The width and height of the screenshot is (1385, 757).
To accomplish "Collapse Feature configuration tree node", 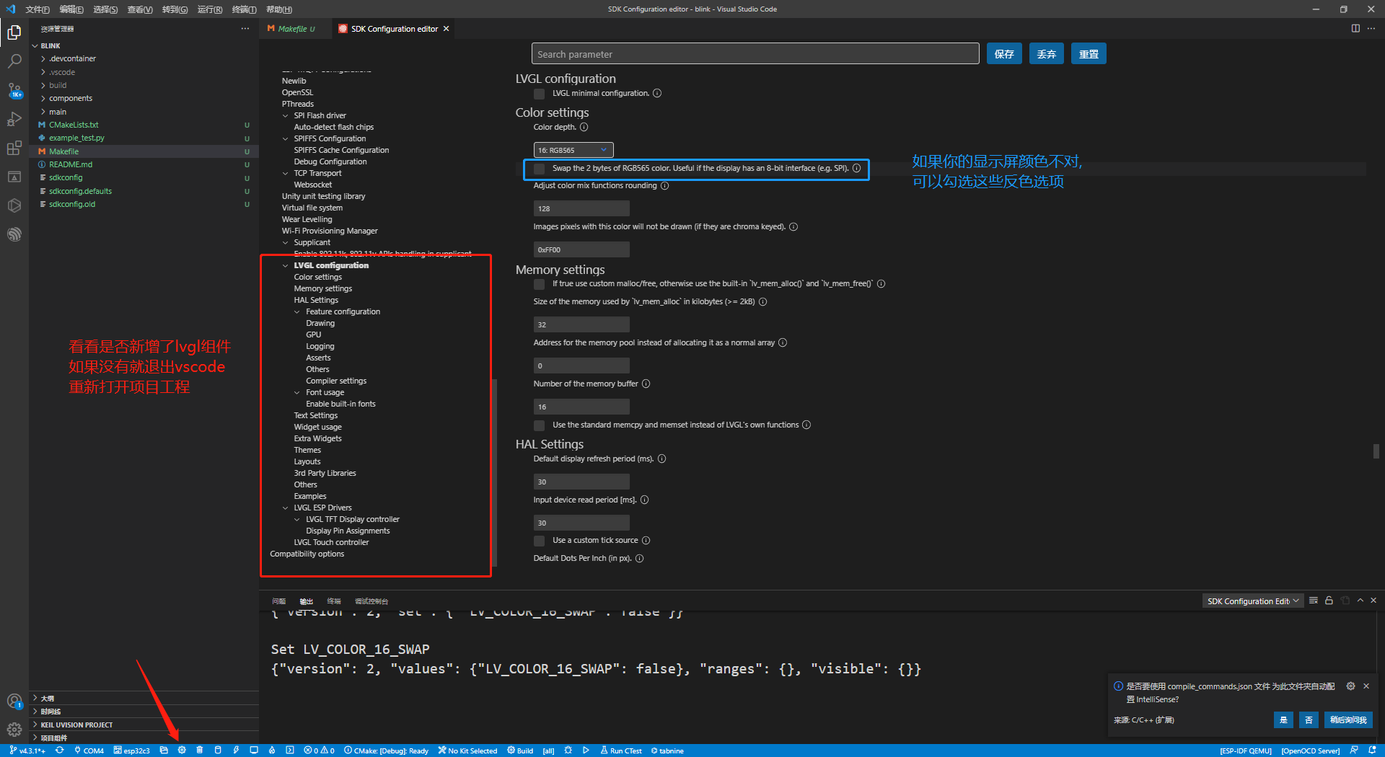I will pos(297,311).
